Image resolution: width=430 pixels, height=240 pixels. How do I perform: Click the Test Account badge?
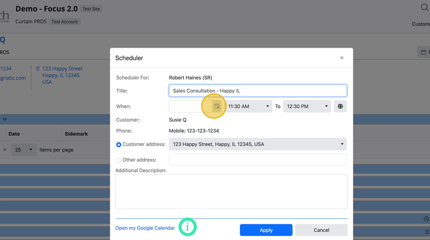pyautogui.click(x=64, y=21)
